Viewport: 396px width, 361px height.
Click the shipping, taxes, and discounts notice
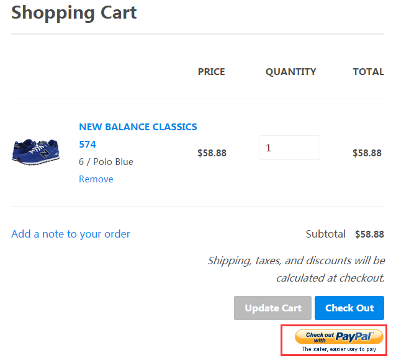click(296, 269)
